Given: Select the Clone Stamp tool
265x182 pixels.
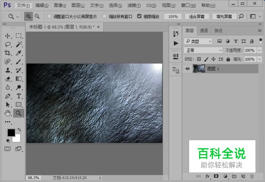Looking at the screenshot, I should point(7,70).
